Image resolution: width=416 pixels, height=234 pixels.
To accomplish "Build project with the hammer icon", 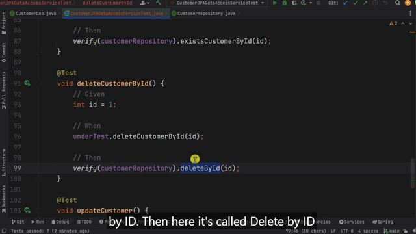I will point(159,3).
